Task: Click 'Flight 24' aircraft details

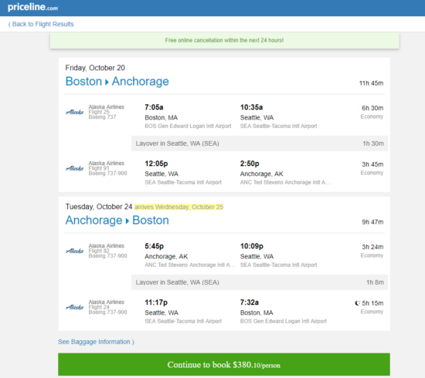Action: [x=107, y=309]
